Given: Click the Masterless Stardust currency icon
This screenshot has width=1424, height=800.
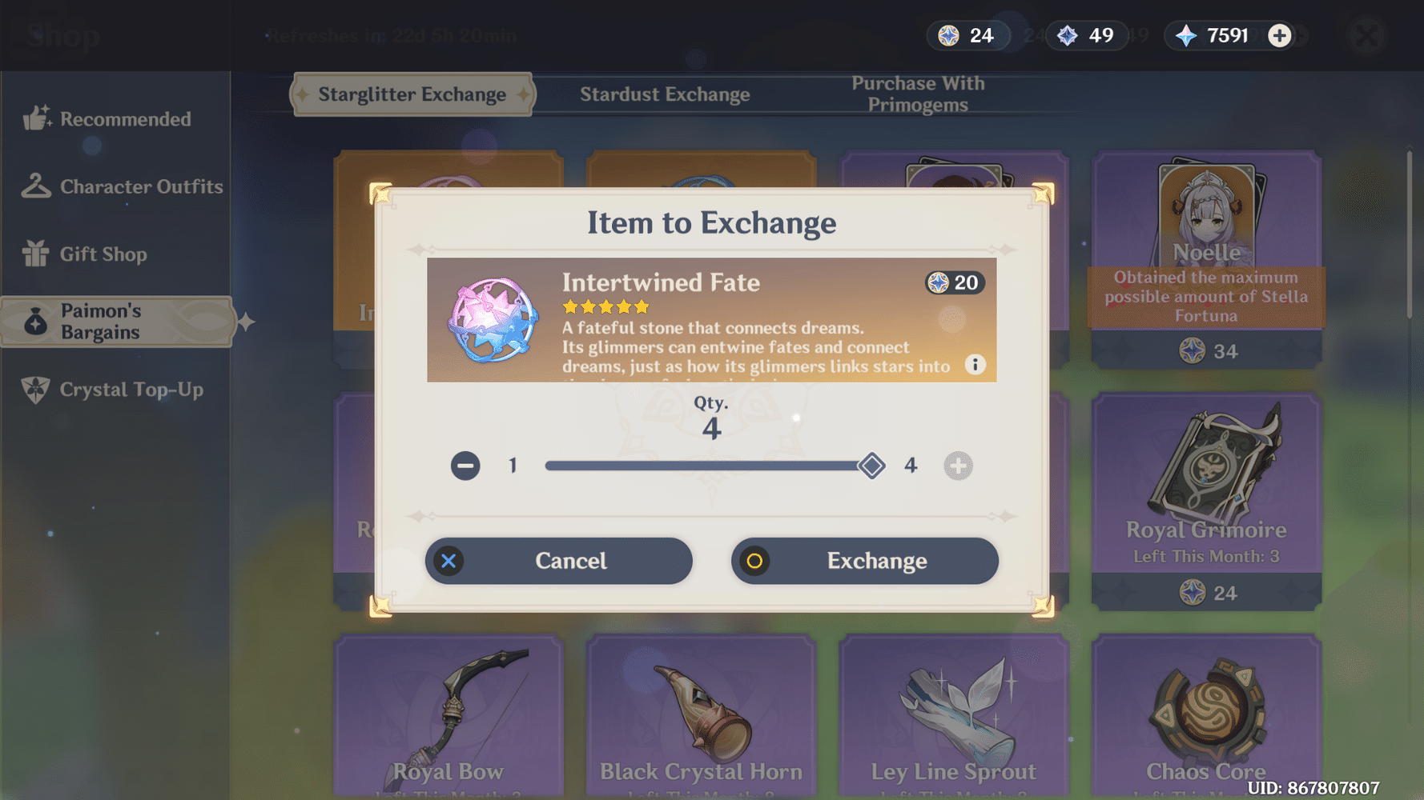Looking at the screenshot, I should [1067, 35].
